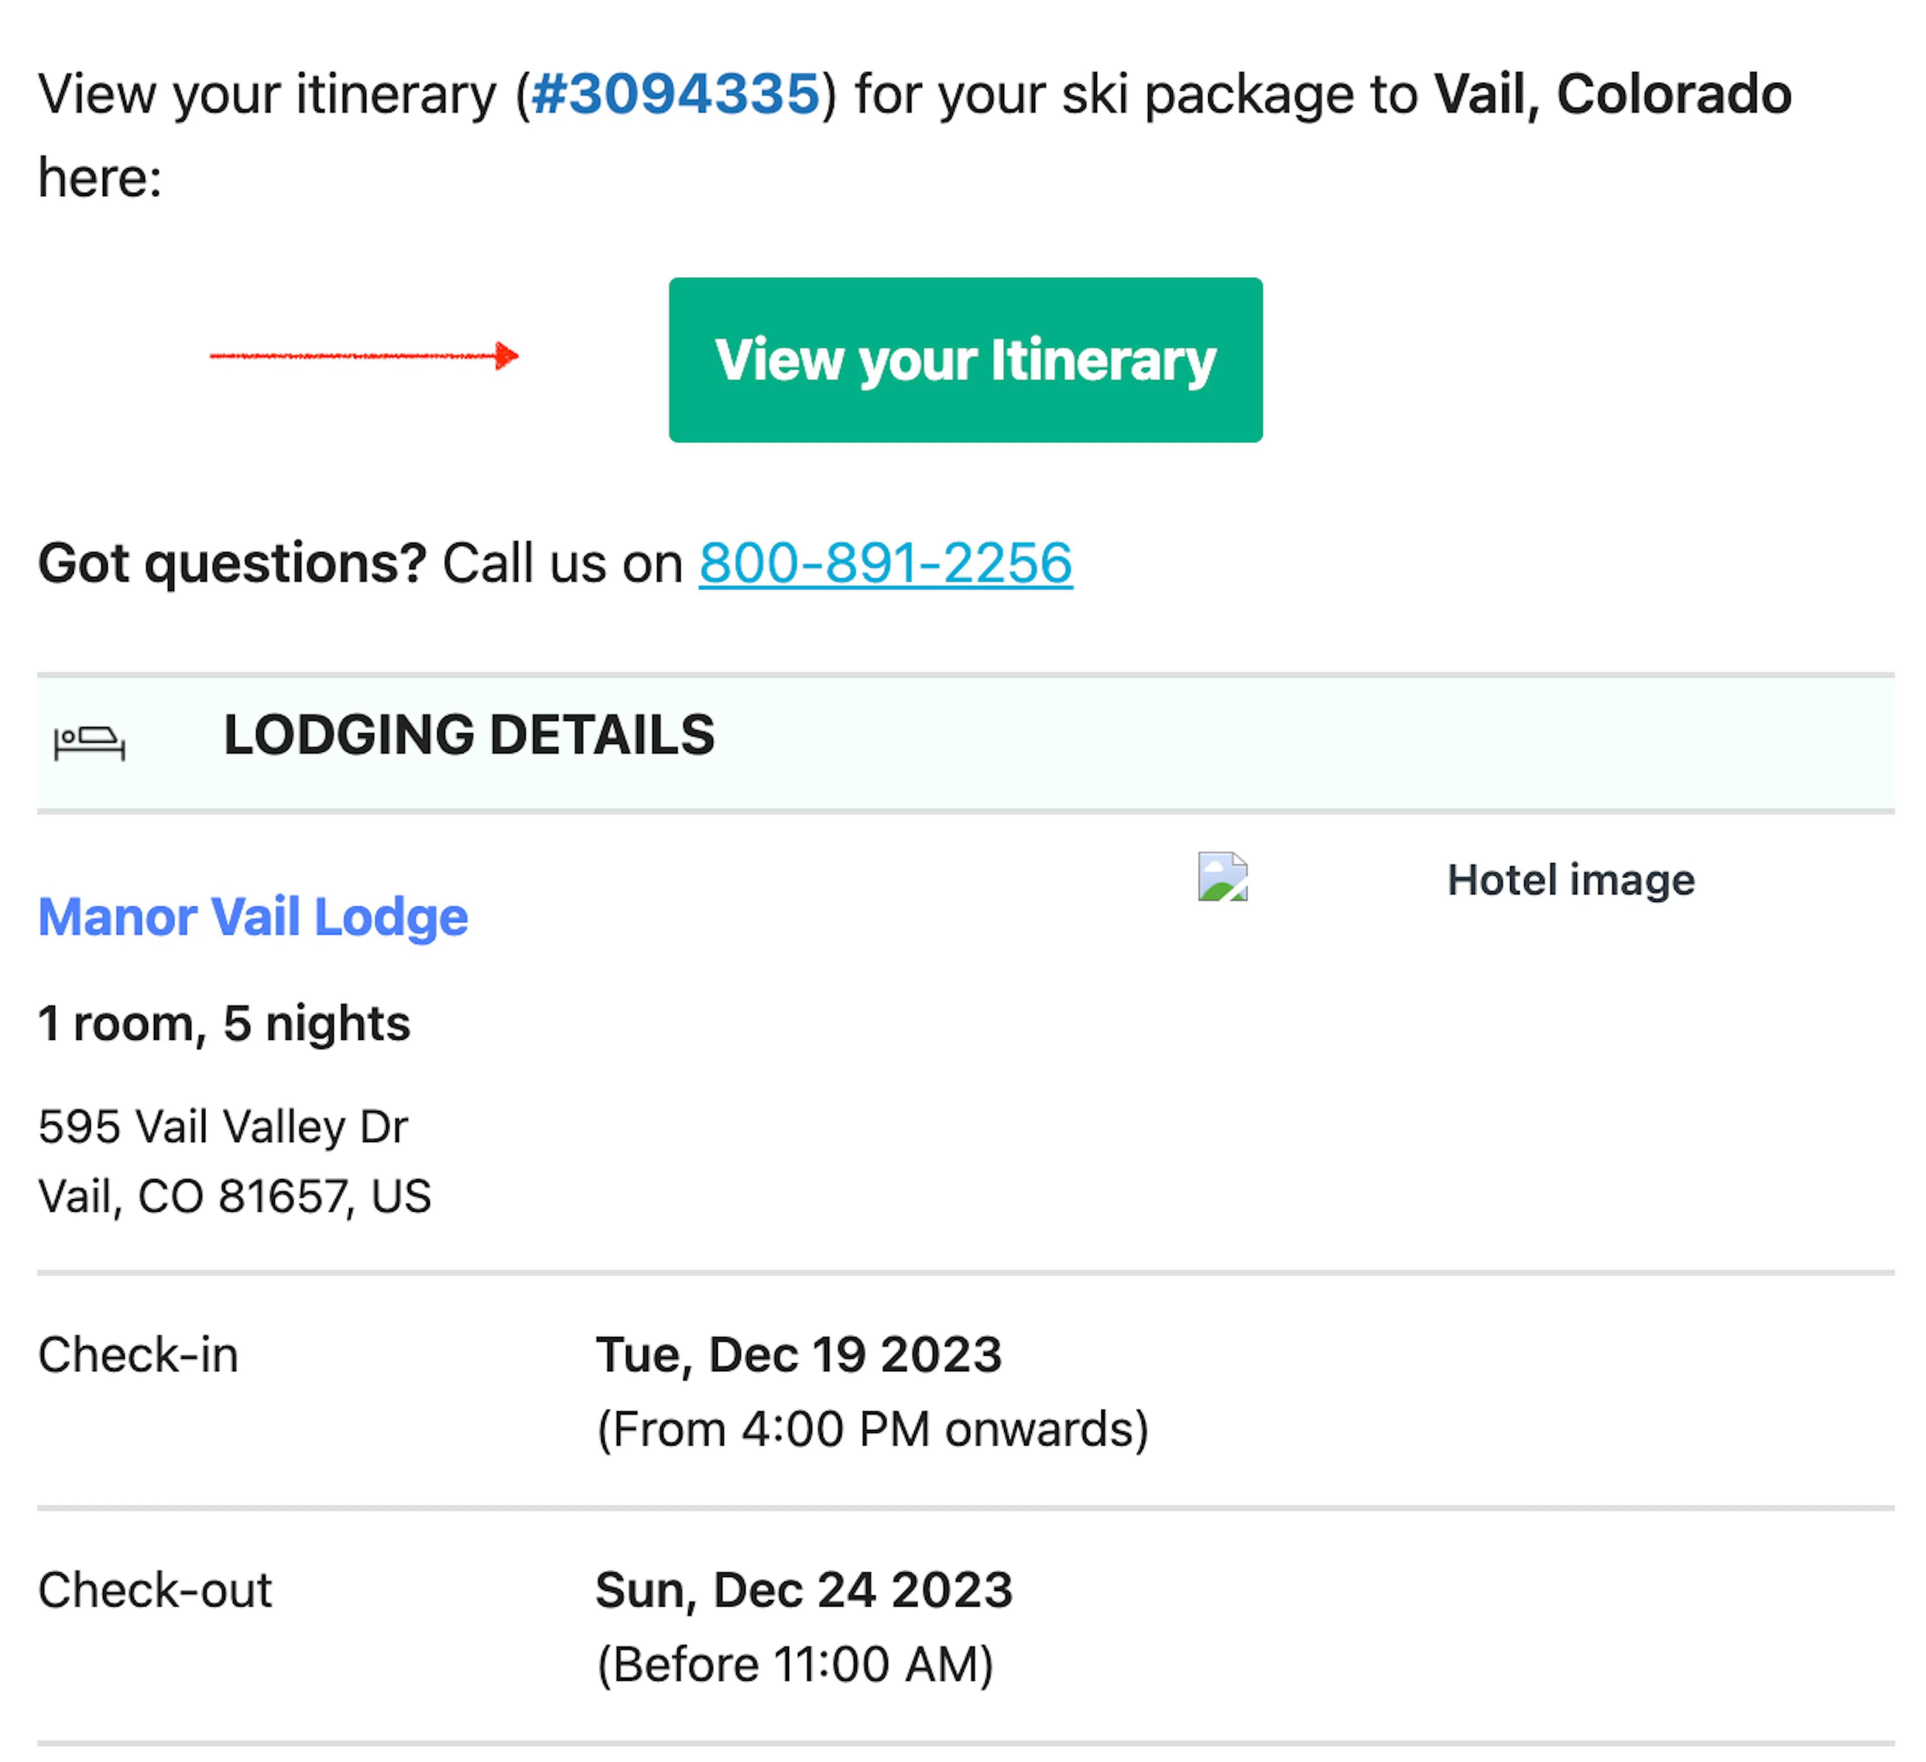Open itinerary number #3094335 link

[x=676, y=95]
